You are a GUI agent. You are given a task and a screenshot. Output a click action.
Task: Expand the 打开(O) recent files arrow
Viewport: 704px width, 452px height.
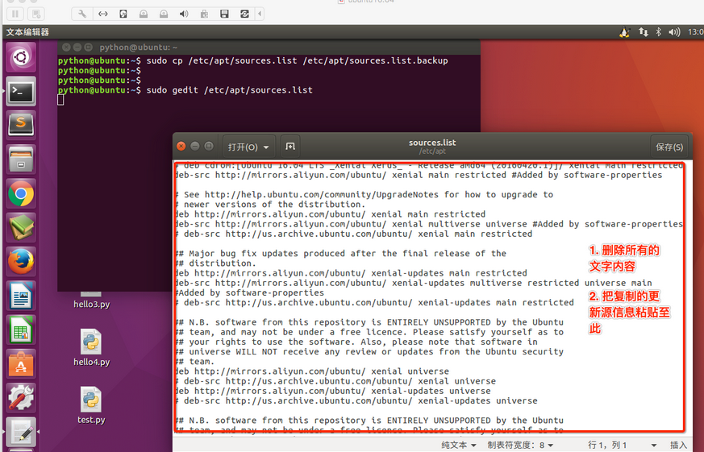coord(266,147)
